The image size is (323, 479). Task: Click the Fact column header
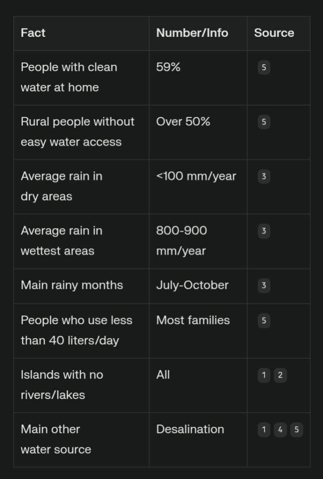click(33, 33)
